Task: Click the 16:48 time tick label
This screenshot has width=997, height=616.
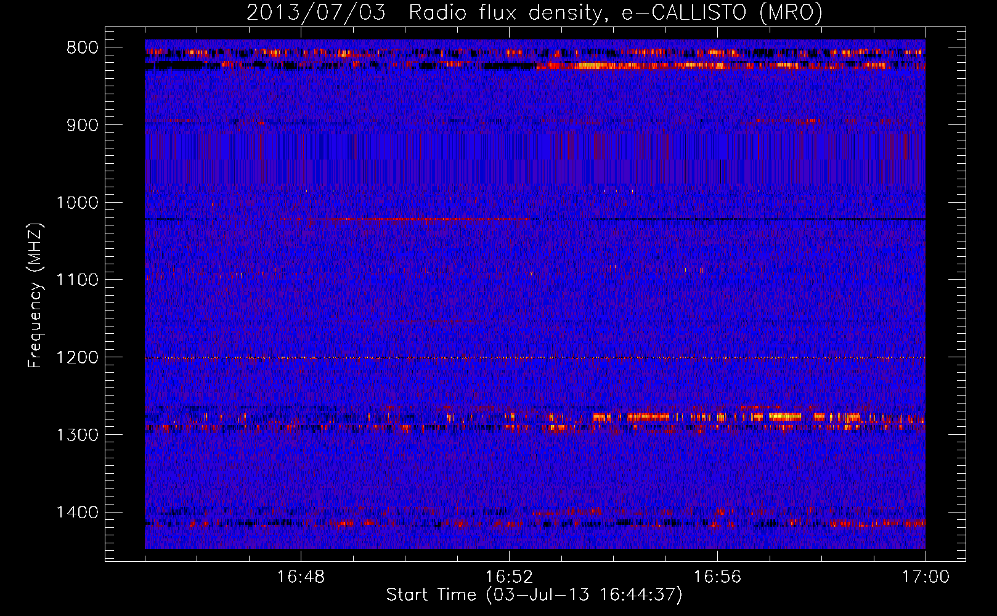Action: point(301,577)
